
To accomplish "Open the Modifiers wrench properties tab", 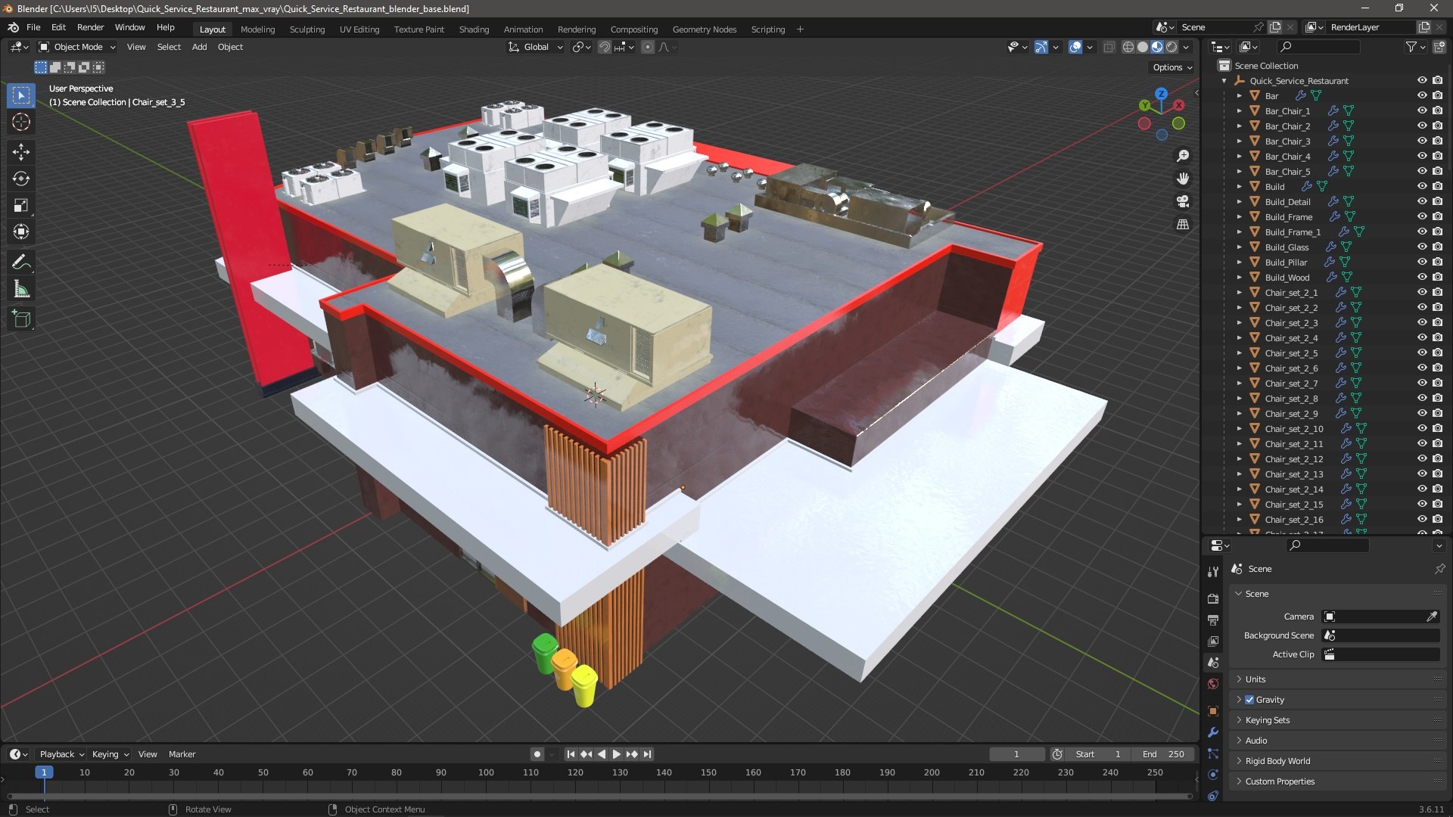I will [x=1213, y=732].
